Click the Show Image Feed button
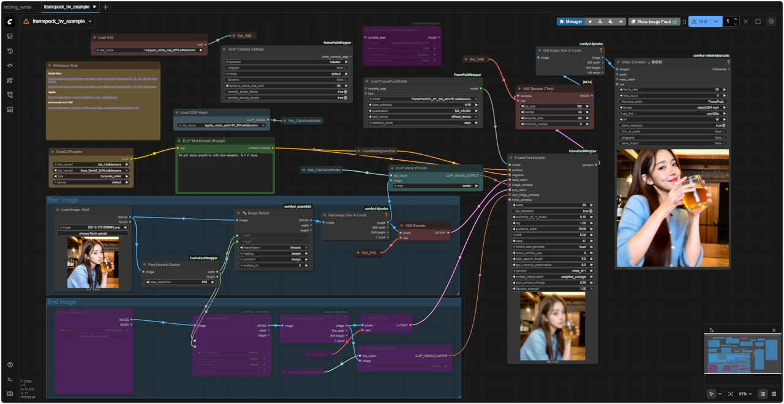The width and height of the screenshot is (784, 404). pos(654,21)
